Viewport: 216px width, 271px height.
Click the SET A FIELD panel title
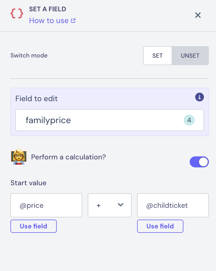48,9
